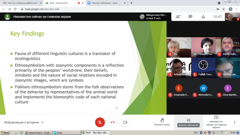Image resolution: width=240 pixels, height=135 pixels.
Task: Toggle the camera on or off
Action: tap(125, 122)
